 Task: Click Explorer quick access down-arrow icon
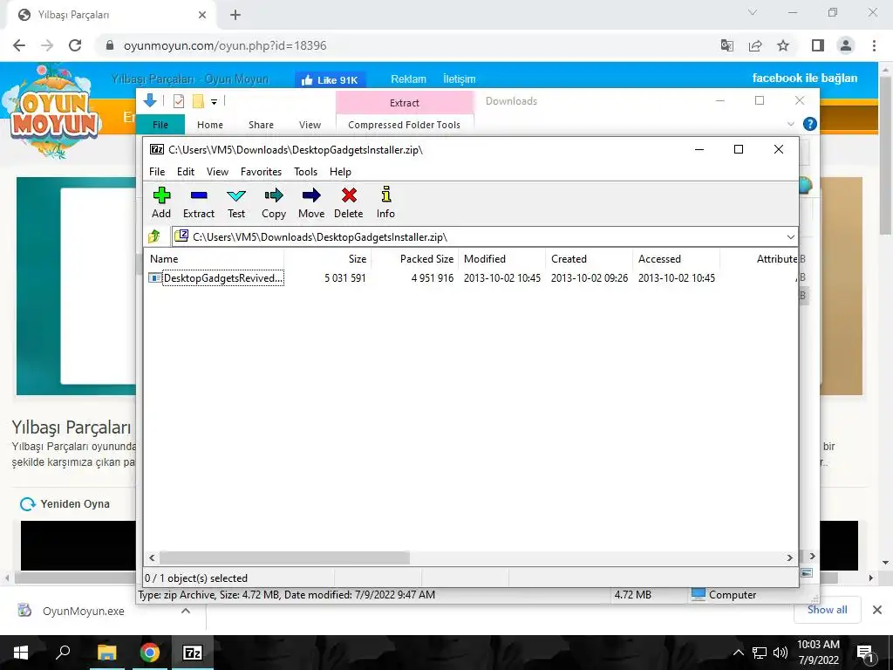pyautogui.click(x=150, y=101)
